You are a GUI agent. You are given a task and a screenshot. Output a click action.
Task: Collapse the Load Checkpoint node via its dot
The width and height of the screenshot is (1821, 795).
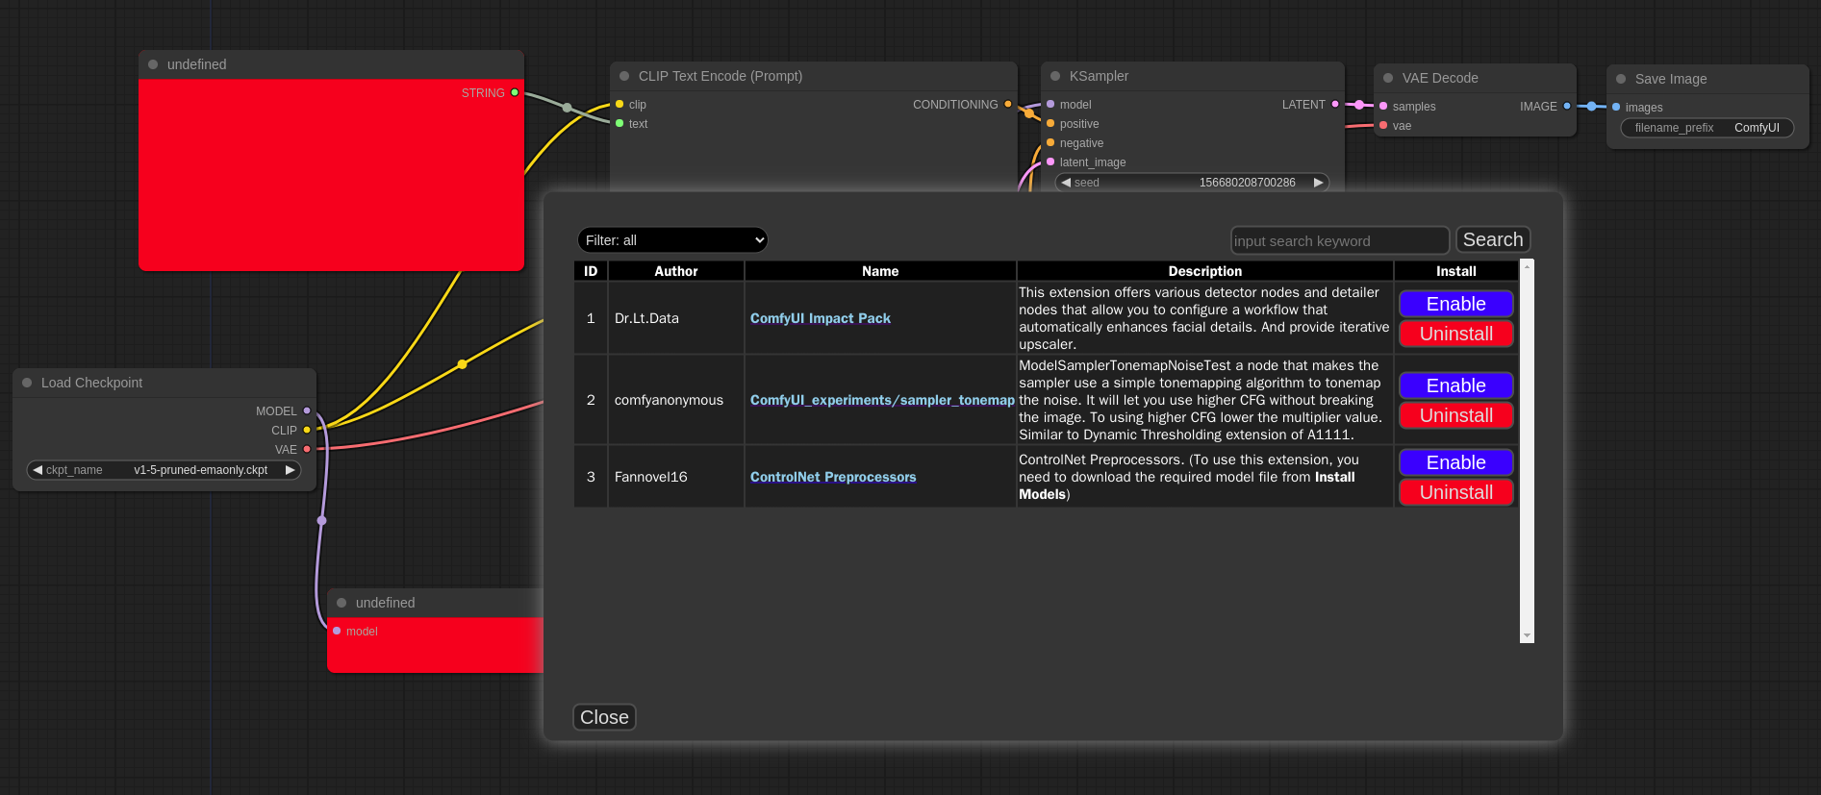pos(27,383)
